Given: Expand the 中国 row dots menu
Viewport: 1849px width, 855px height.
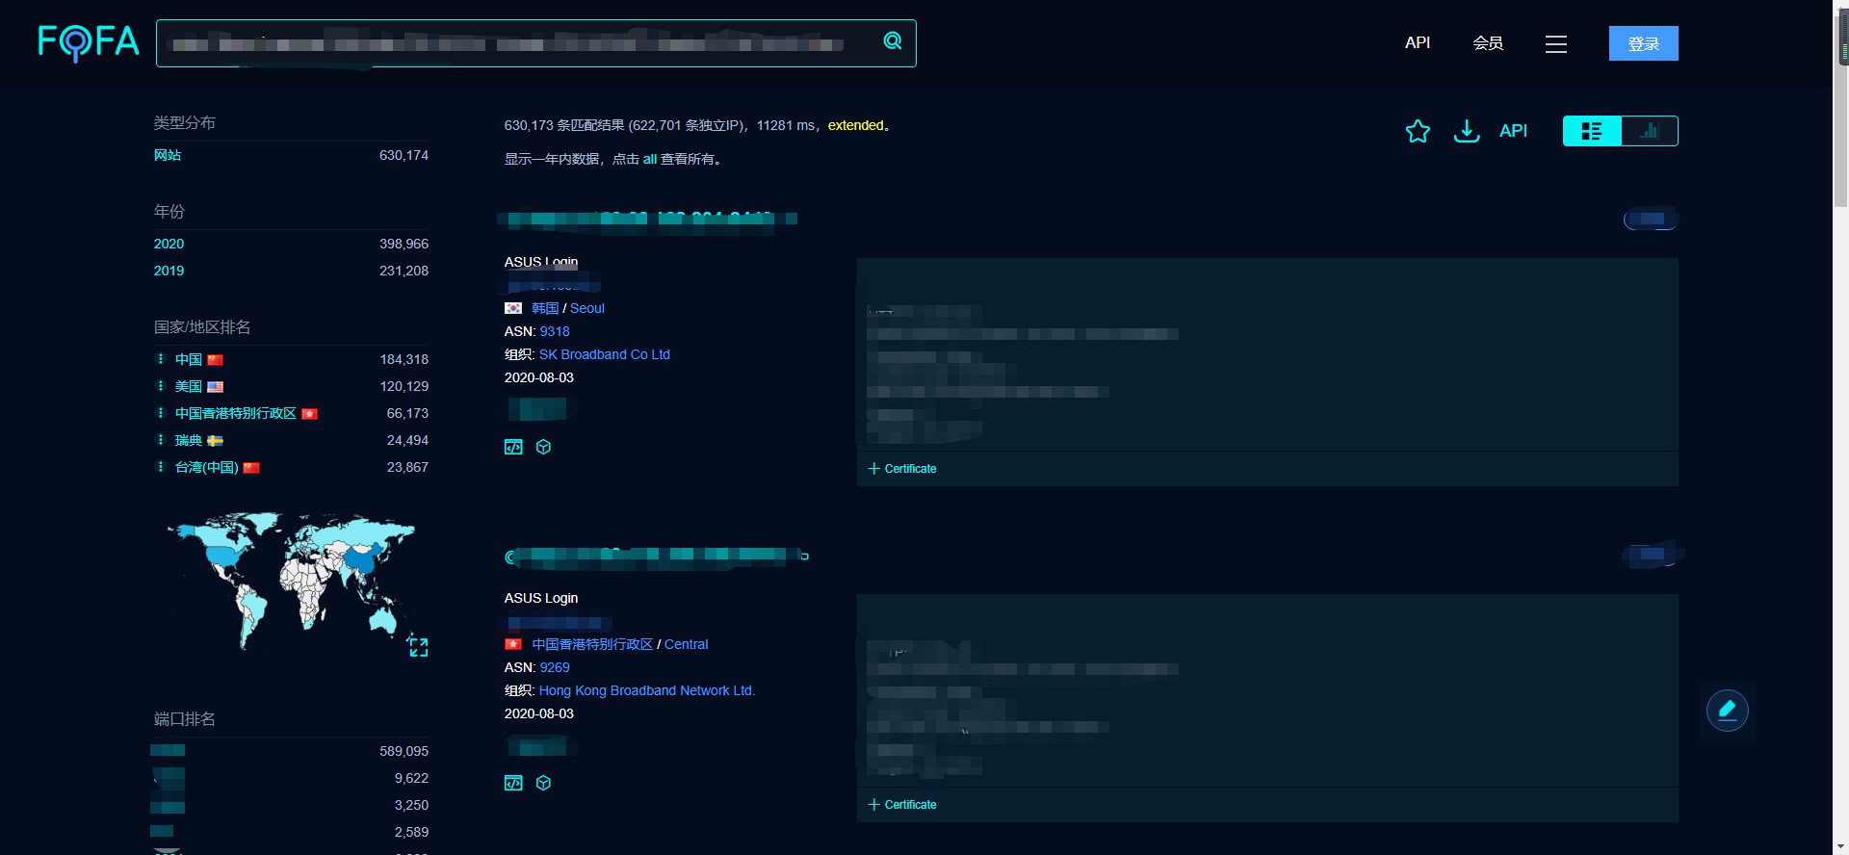Looking at the screenshot, I should tap(160, 358).
